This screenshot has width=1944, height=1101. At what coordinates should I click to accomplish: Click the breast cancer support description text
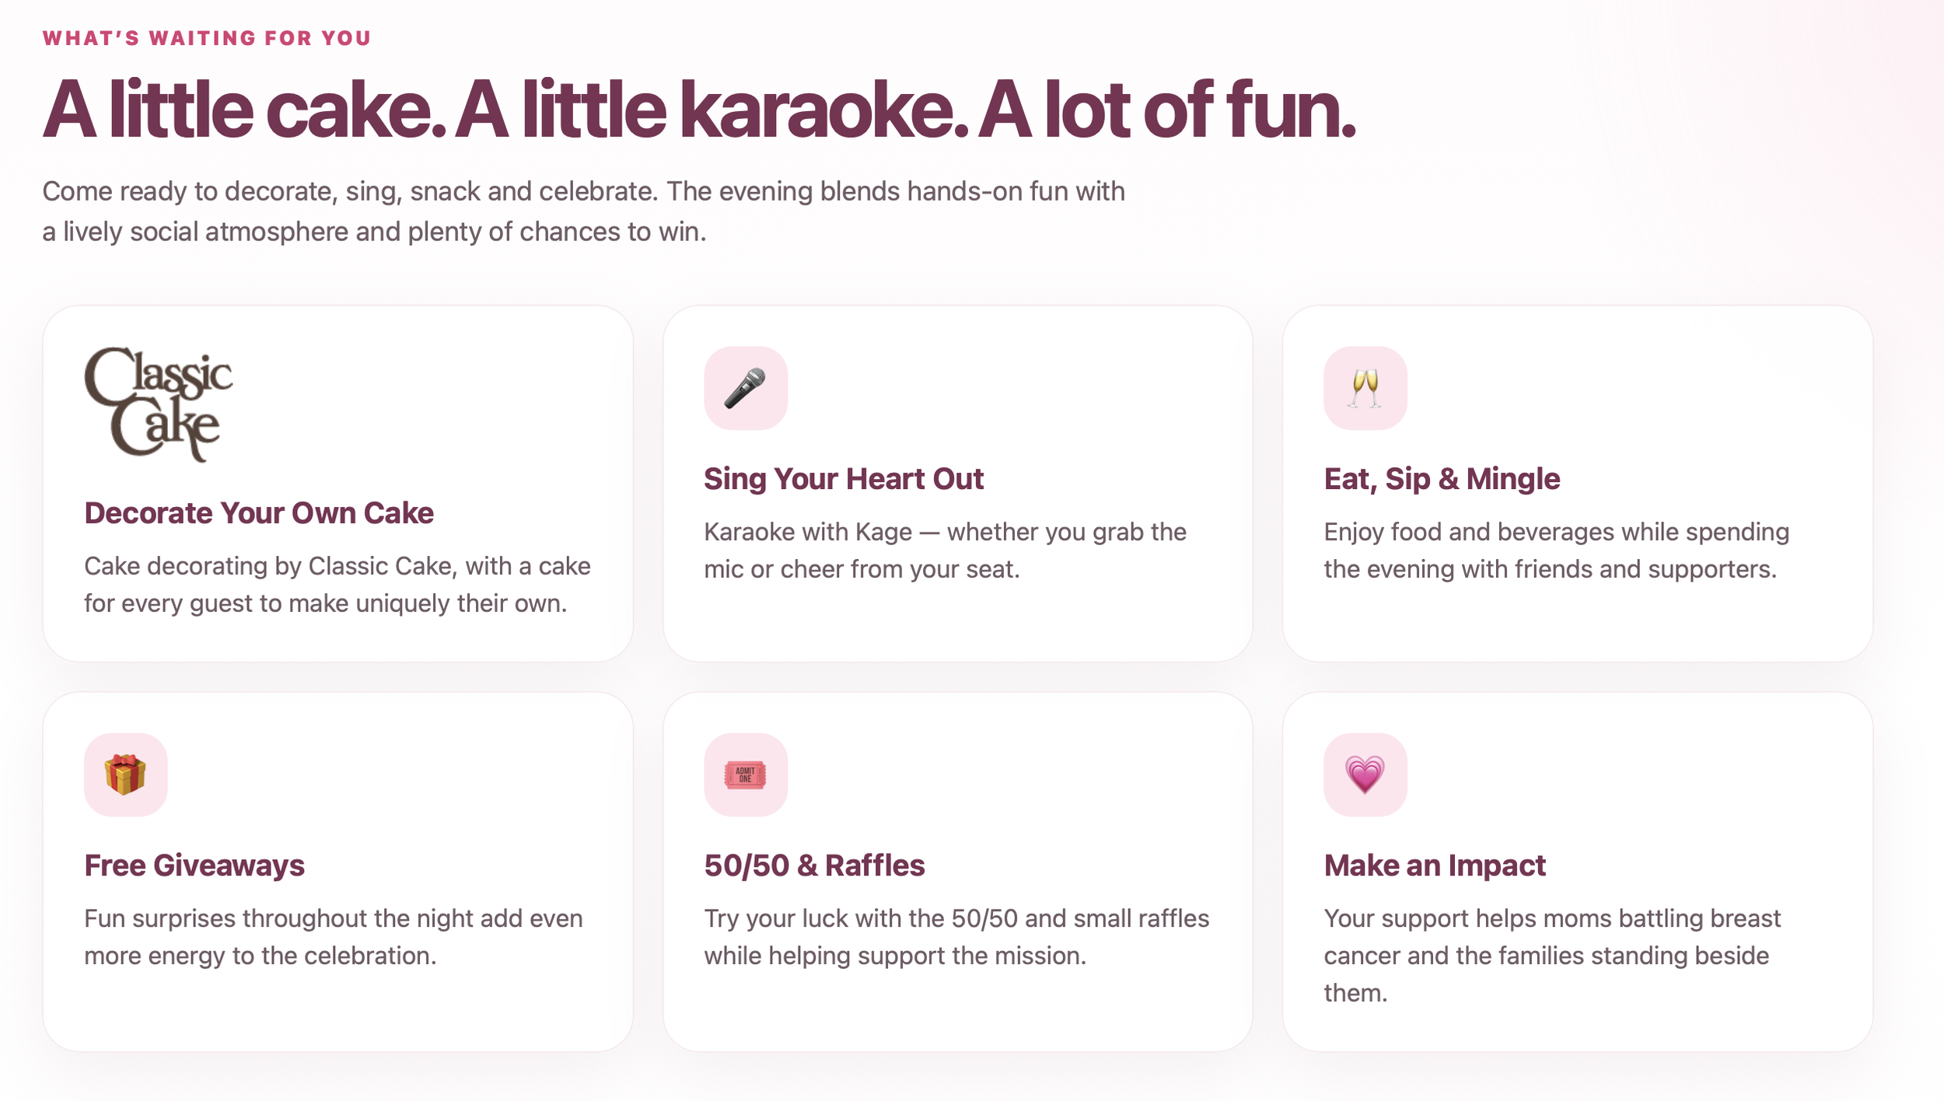(x=1552, y=956)
